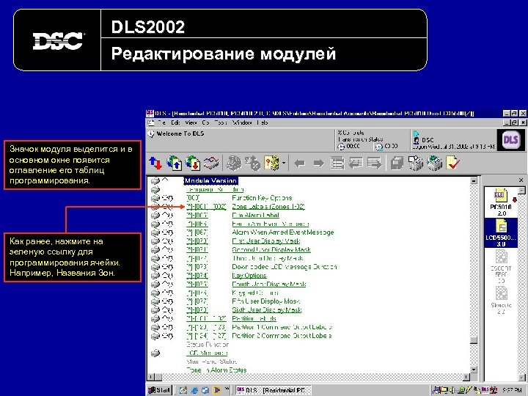Screen dimensions: 528x396
Task: Open the Help menu
Action: coord(262,123)
